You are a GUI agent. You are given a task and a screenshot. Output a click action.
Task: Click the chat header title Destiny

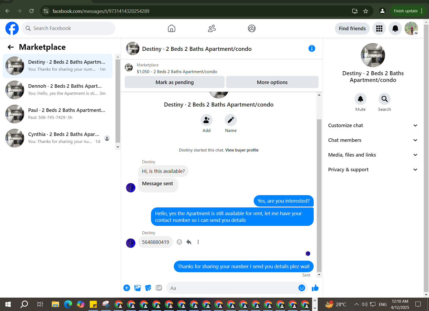click(x=197, y=49)
